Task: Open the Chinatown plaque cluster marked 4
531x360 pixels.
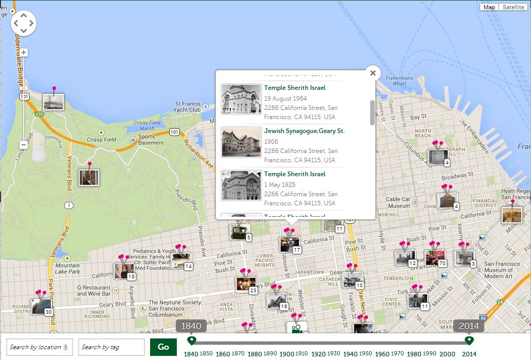Action: [447, 201]
